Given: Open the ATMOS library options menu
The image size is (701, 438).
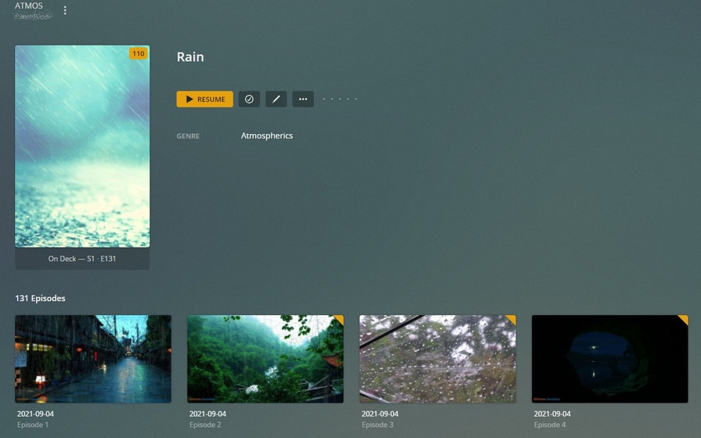Looking at the screenshot, I should 65,10.
